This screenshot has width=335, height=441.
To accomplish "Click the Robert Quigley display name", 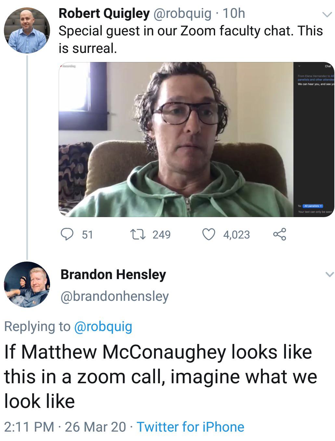I will point(104,14).
